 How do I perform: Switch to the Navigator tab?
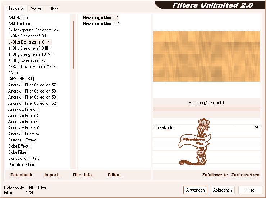tap(15, 8)
